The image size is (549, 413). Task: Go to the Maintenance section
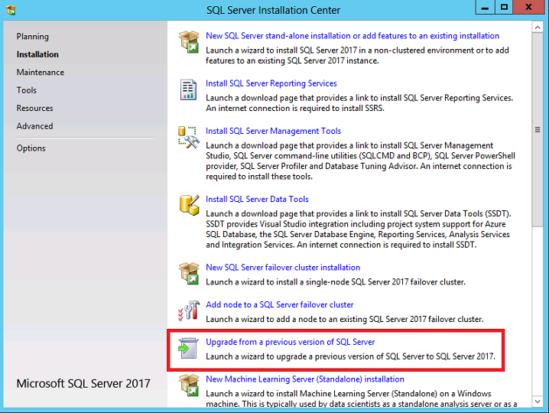41,72
